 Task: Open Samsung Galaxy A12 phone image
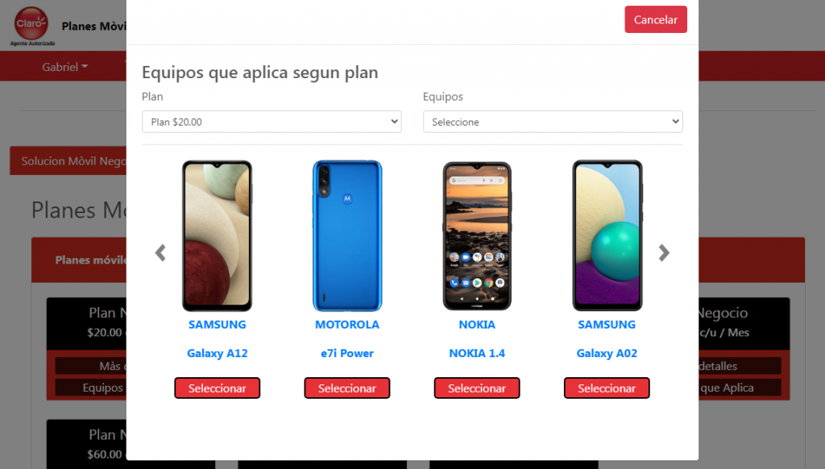click(x=218, y=236)
